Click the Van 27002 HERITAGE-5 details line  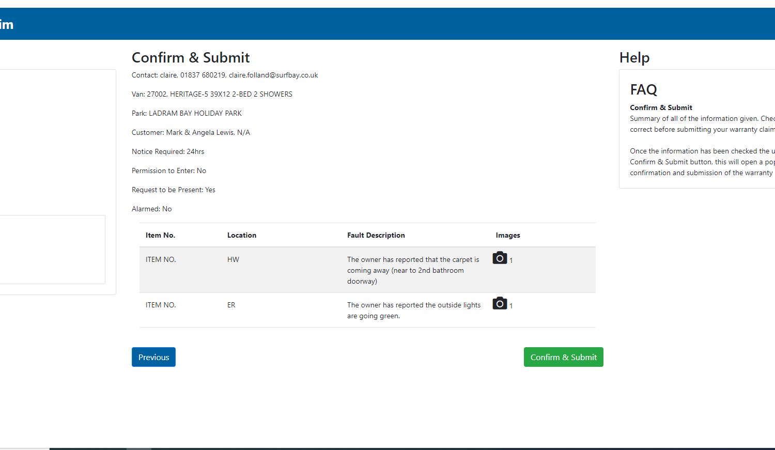coord(212,94)
